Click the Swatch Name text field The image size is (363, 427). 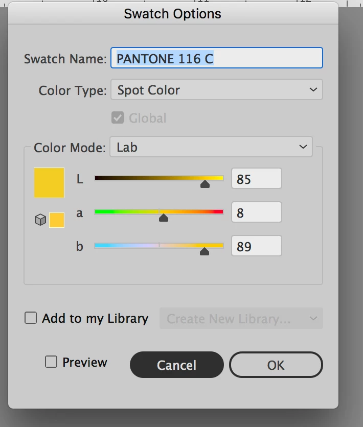tap(216, 58)
